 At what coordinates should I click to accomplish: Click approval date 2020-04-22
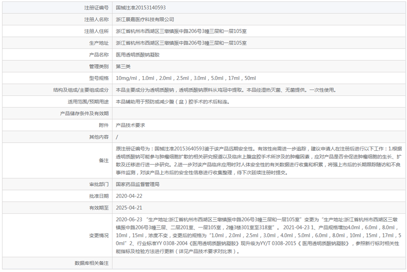click(129, 196)
